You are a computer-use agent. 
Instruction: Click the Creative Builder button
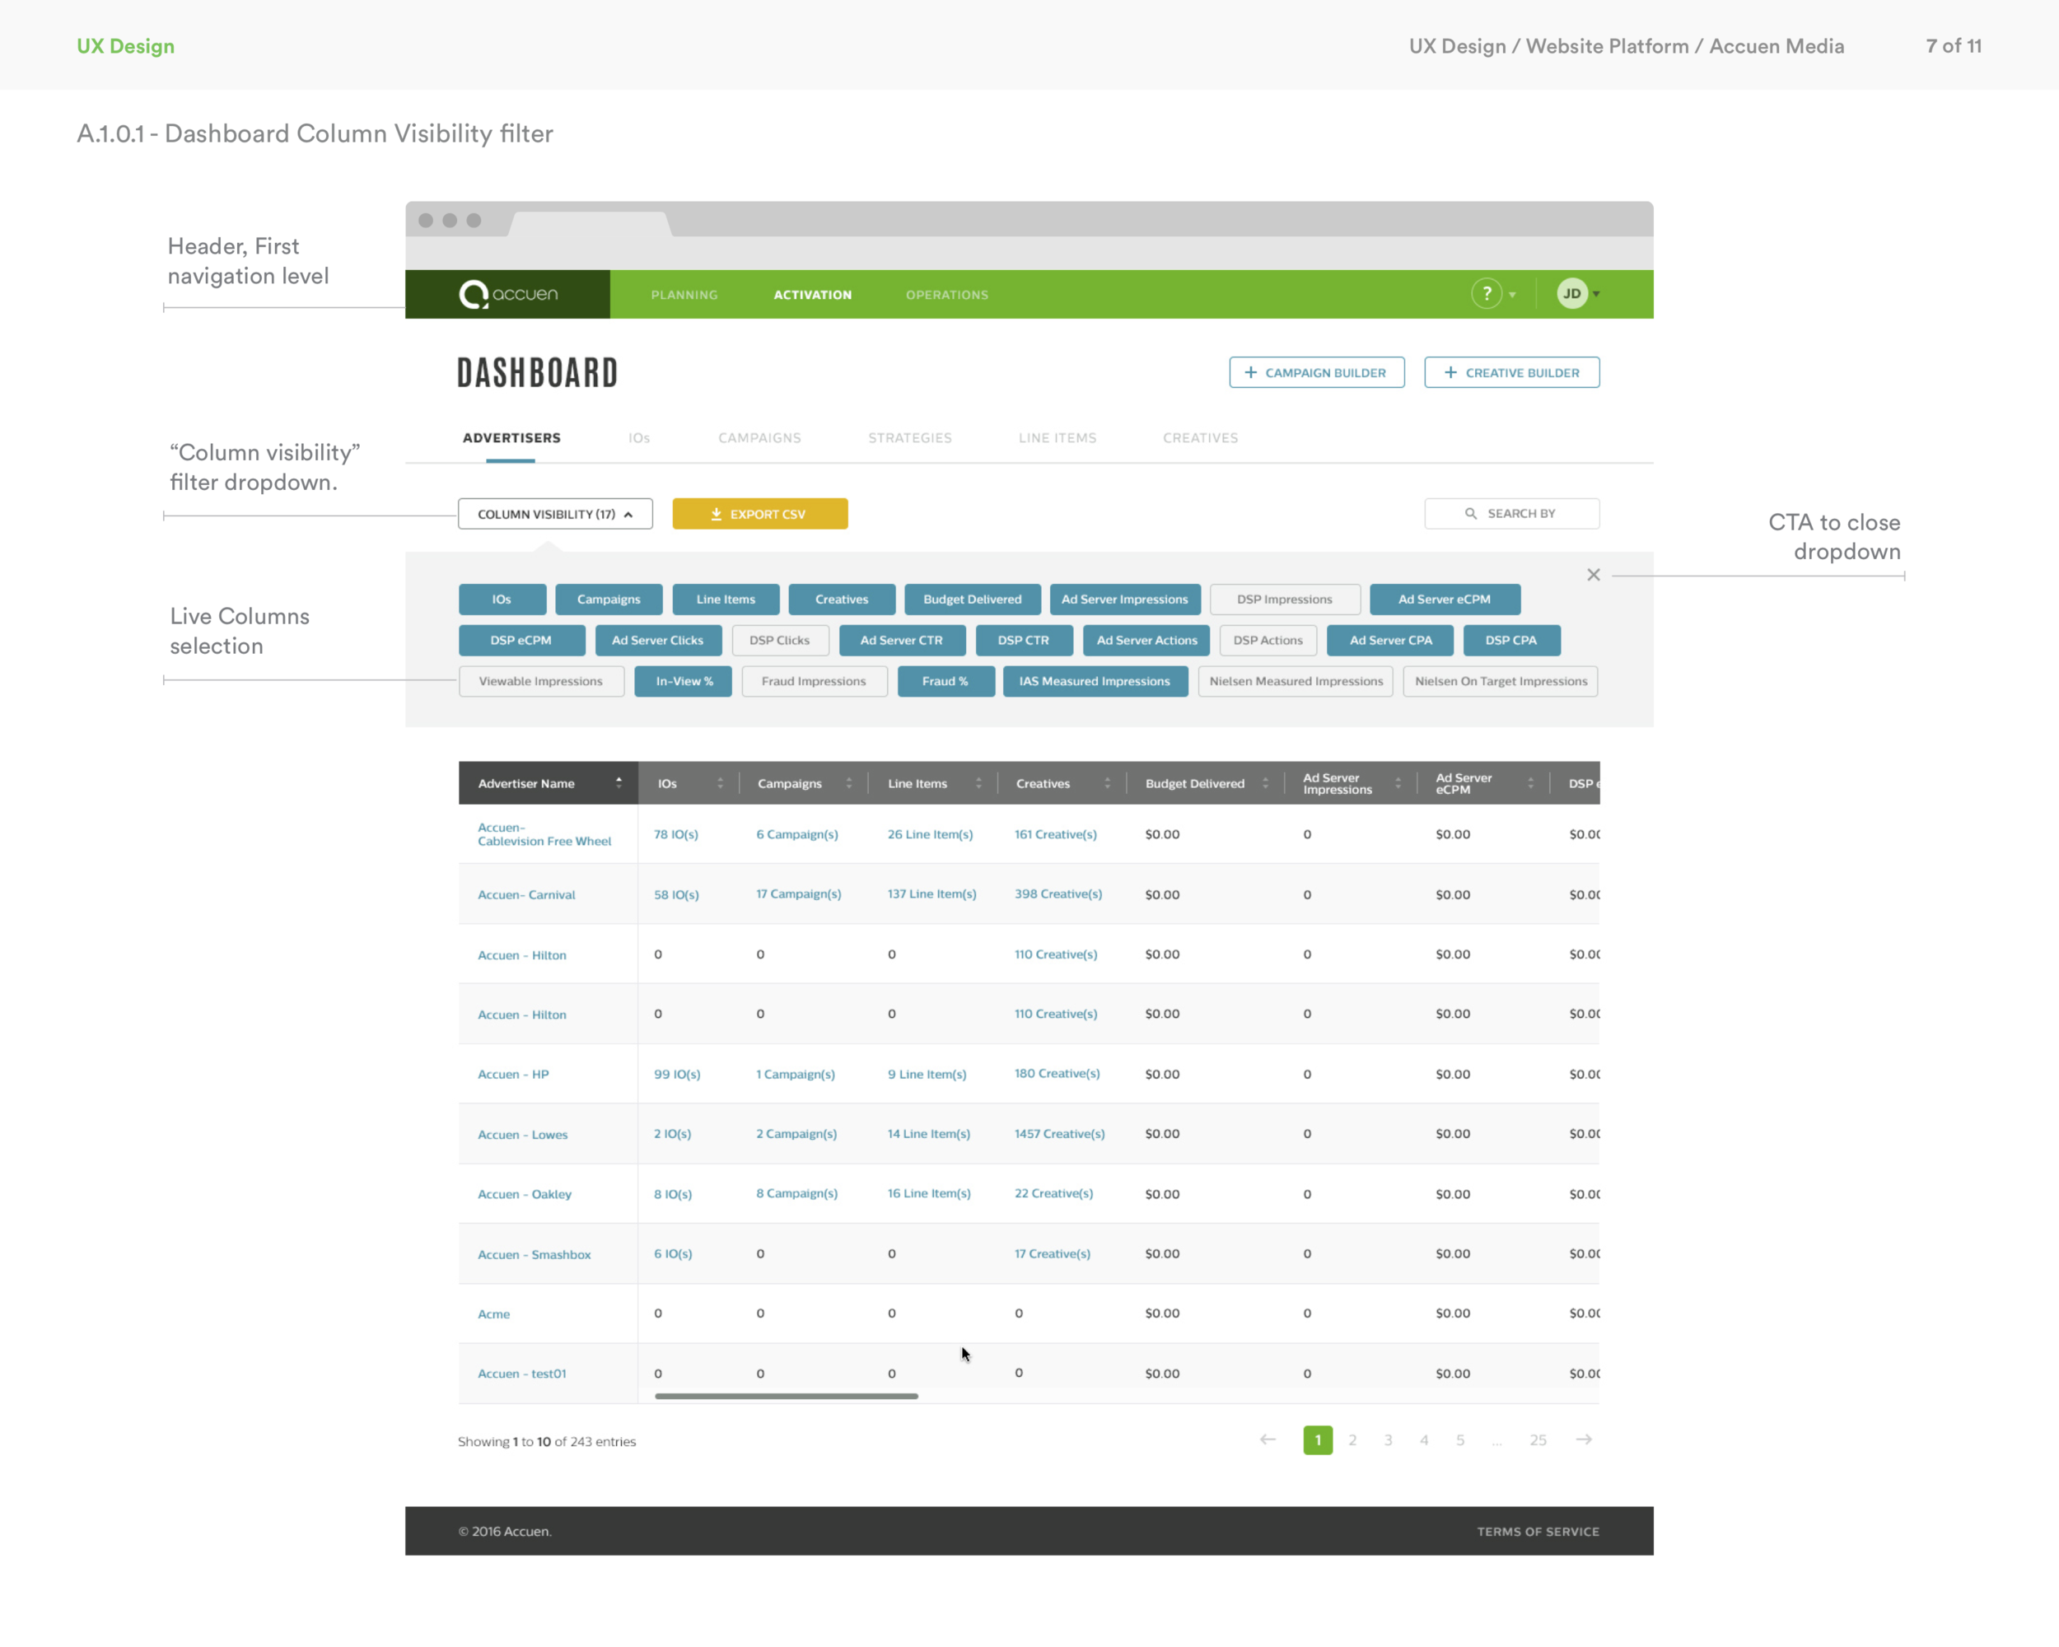tap(1510, 372)
